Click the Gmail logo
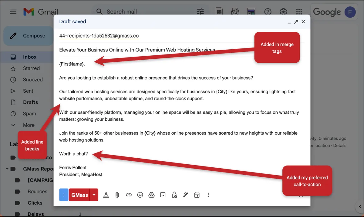The width and height of the screenshot is (364, 217). 41,12
